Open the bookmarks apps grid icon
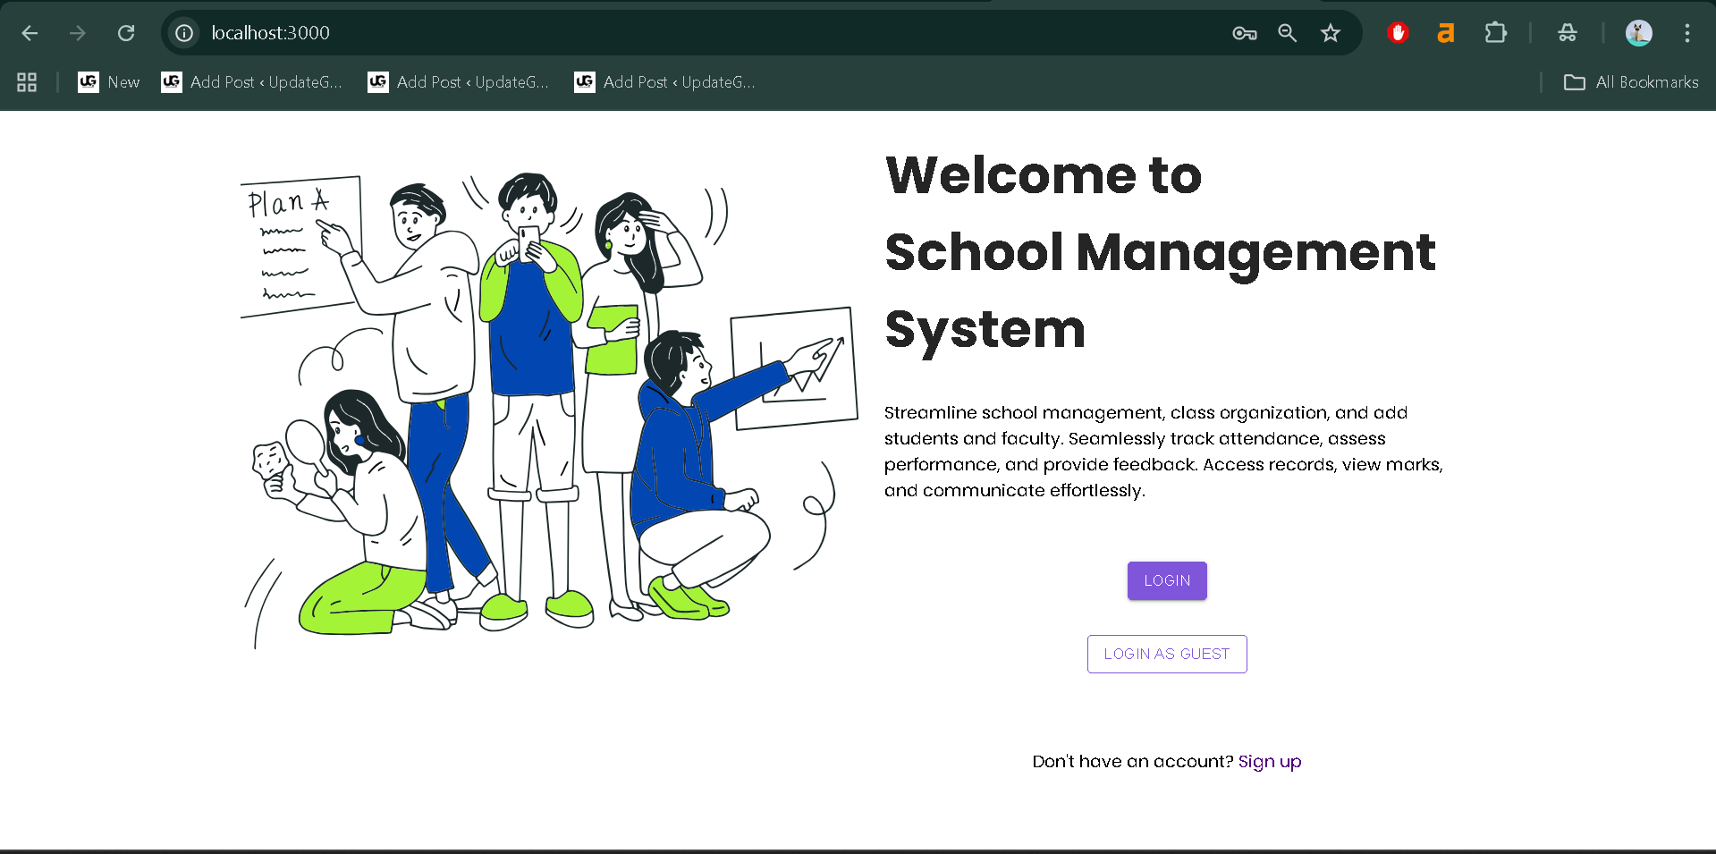The height and width of the screenshot is (854, 1716). [x=26, y=81]
